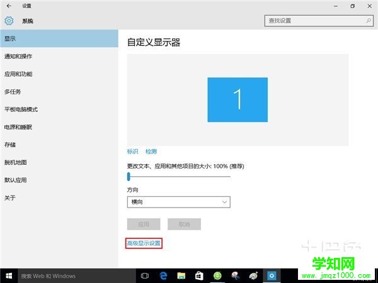The height and width of the screenshot is (283, 378).
Task: Click the System settings gear icon
Action: click(x=9, y=21)
